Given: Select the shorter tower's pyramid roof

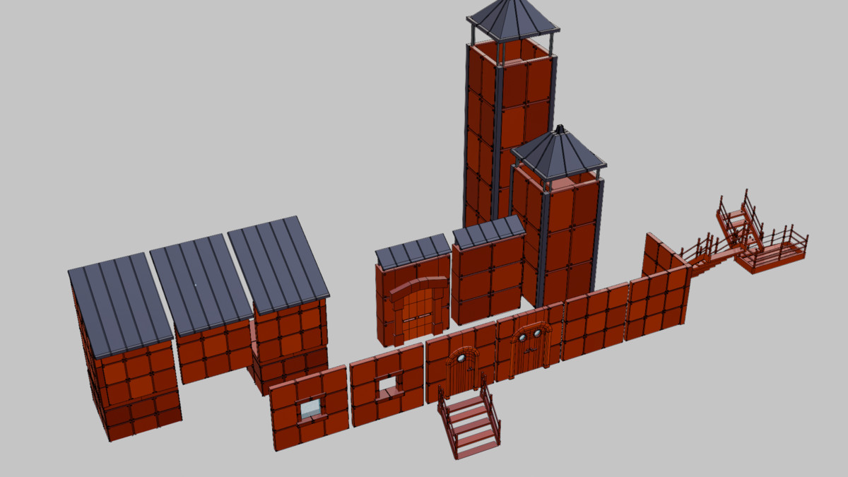Looking at the screenshot, I should pyautogui.click(x=558, y=152).
